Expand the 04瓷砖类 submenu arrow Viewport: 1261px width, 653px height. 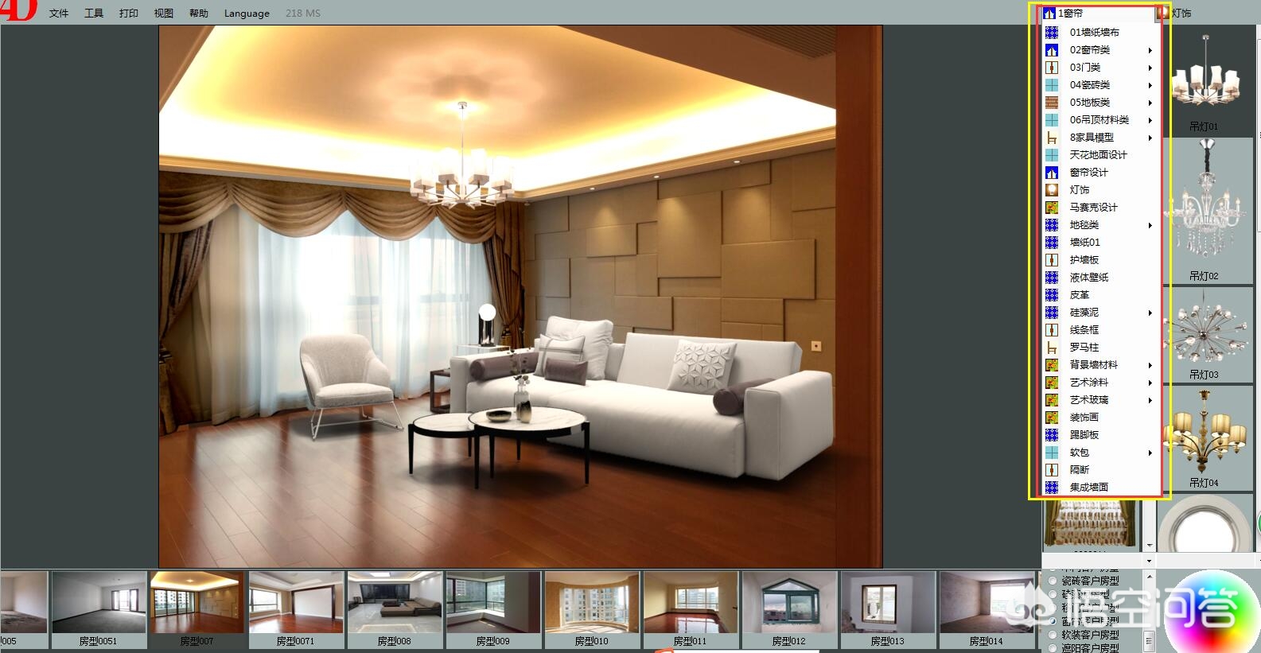pos(1150,85)
